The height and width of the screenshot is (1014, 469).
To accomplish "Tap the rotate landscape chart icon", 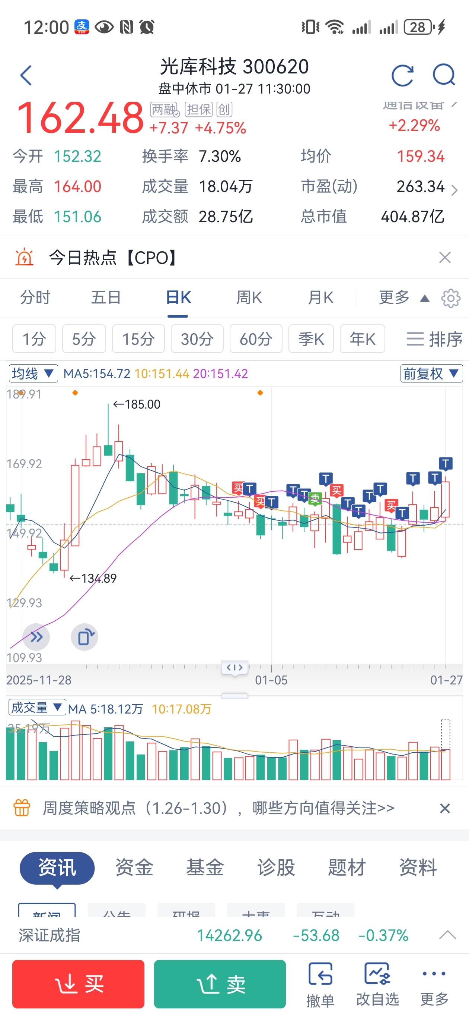I will pyautogui.click(x=84, y=636).
